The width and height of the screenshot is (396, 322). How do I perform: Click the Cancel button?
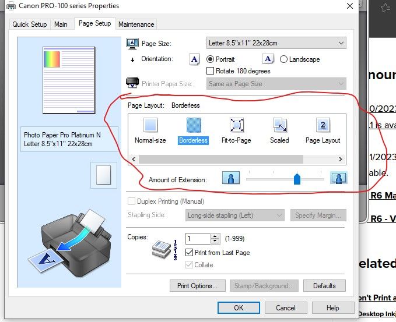click(286, 307)
